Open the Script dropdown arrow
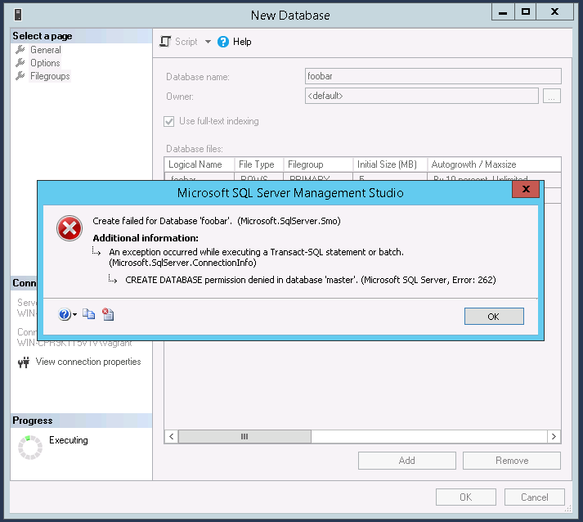The width and height of the screenshot is (583, 522). pos(208,42)
